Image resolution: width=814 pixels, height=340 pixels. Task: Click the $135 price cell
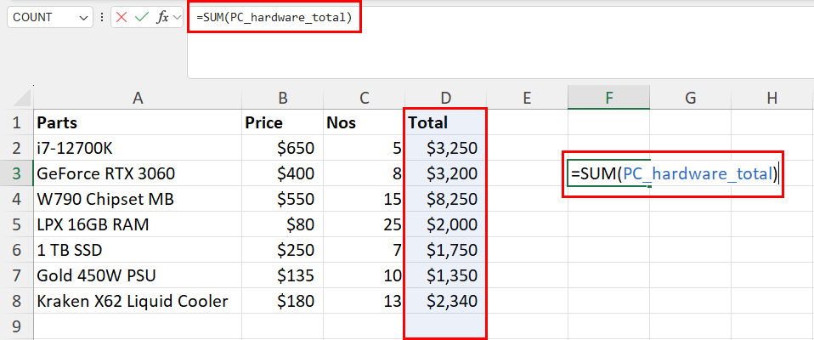282,275
